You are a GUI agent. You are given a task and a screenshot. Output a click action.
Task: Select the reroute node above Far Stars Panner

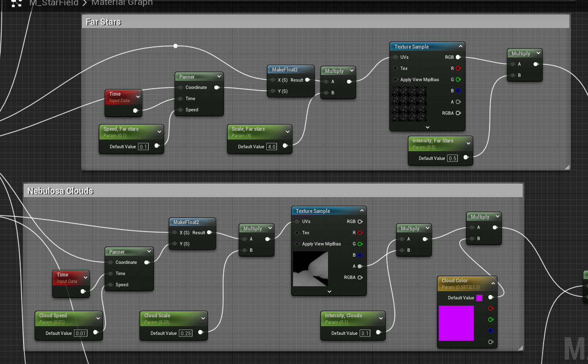tap(175, 46)
